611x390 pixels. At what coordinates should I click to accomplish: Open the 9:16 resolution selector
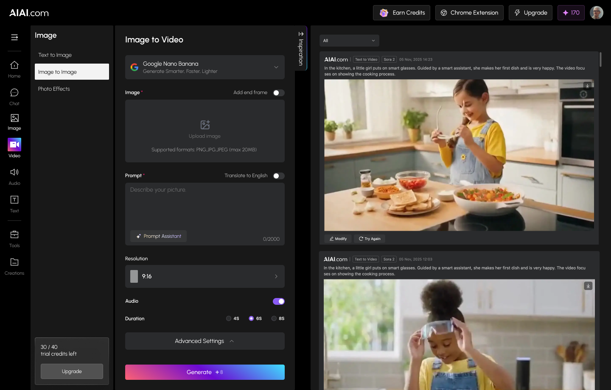pos(205,276)
